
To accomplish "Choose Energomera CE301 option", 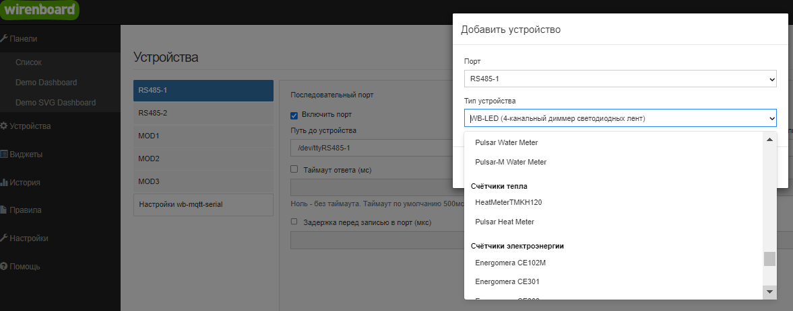I will (x=507, y=281).
